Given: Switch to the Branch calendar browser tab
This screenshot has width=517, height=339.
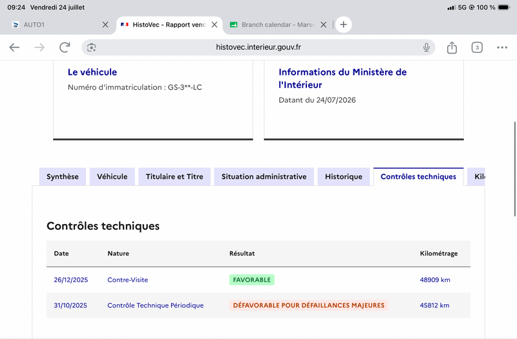Looking at the screenshot, I should click(279, 25).
